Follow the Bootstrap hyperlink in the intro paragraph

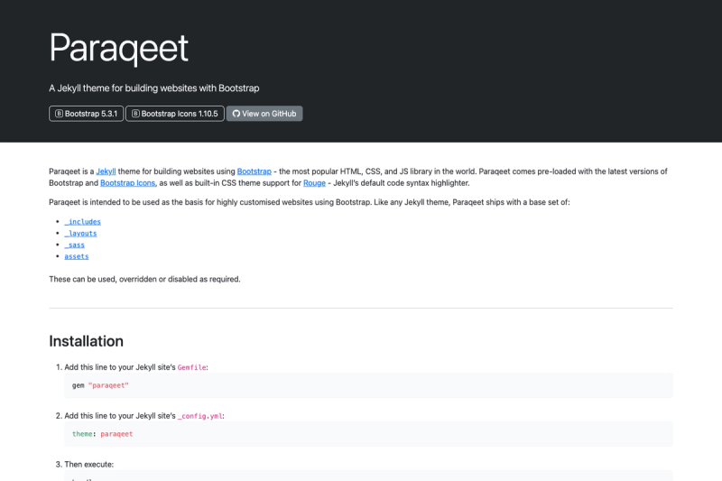click(255, 171)
